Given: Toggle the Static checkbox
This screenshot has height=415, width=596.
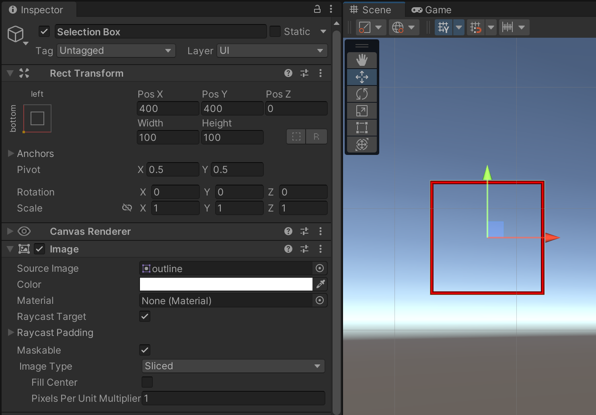Looking at the screenshot, I should coord(275,31).
